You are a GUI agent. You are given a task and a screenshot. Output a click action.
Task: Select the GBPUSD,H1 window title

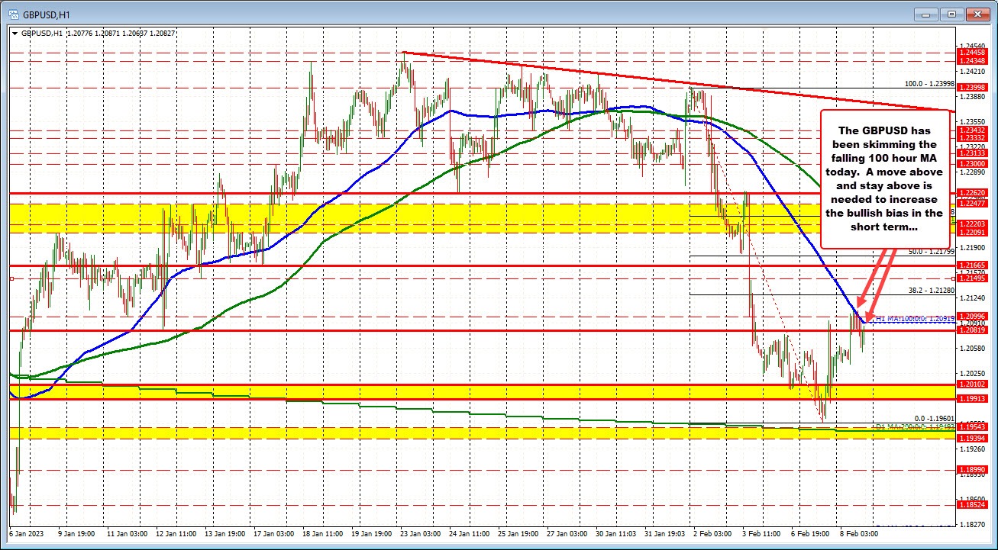point(46,13)
